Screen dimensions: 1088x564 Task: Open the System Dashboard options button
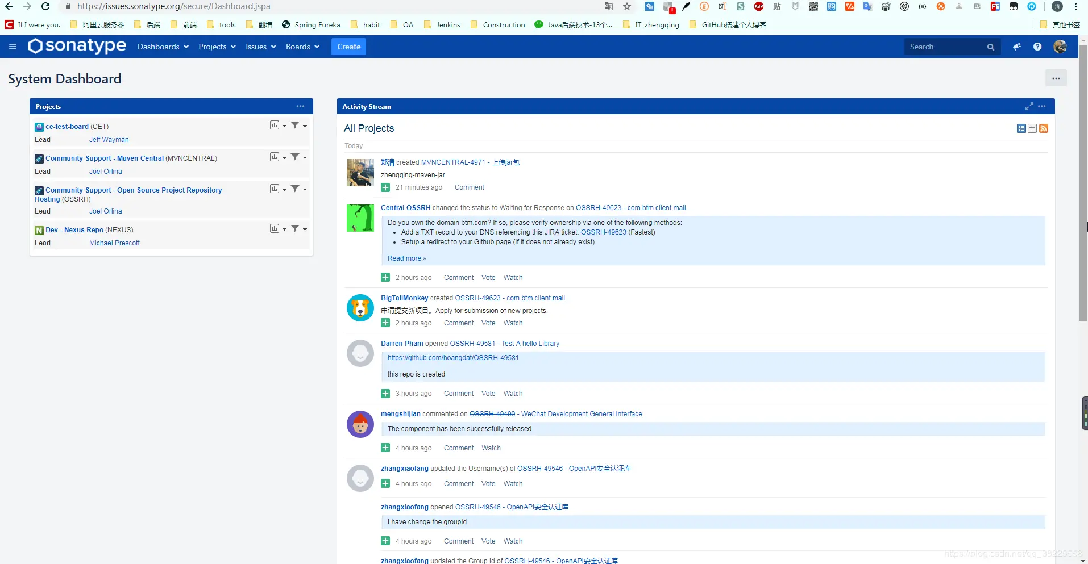[x=1056, y=78]
